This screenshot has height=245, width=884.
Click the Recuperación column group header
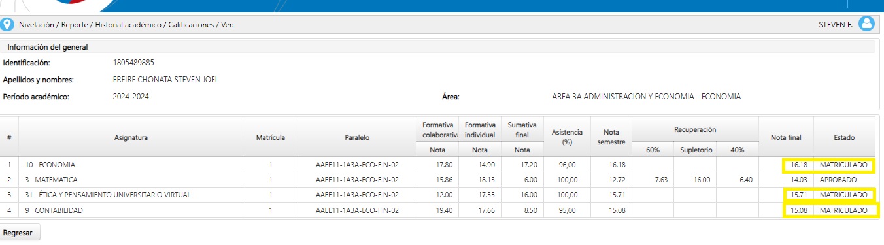[695, 129]
